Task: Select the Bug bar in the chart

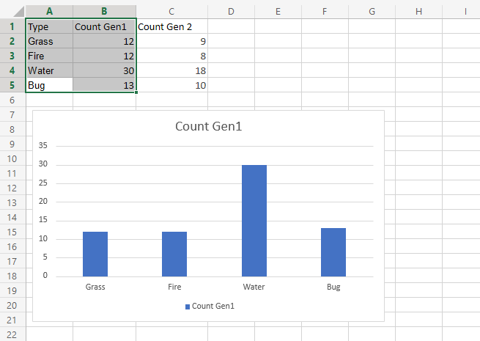Action: coord(333,252)
